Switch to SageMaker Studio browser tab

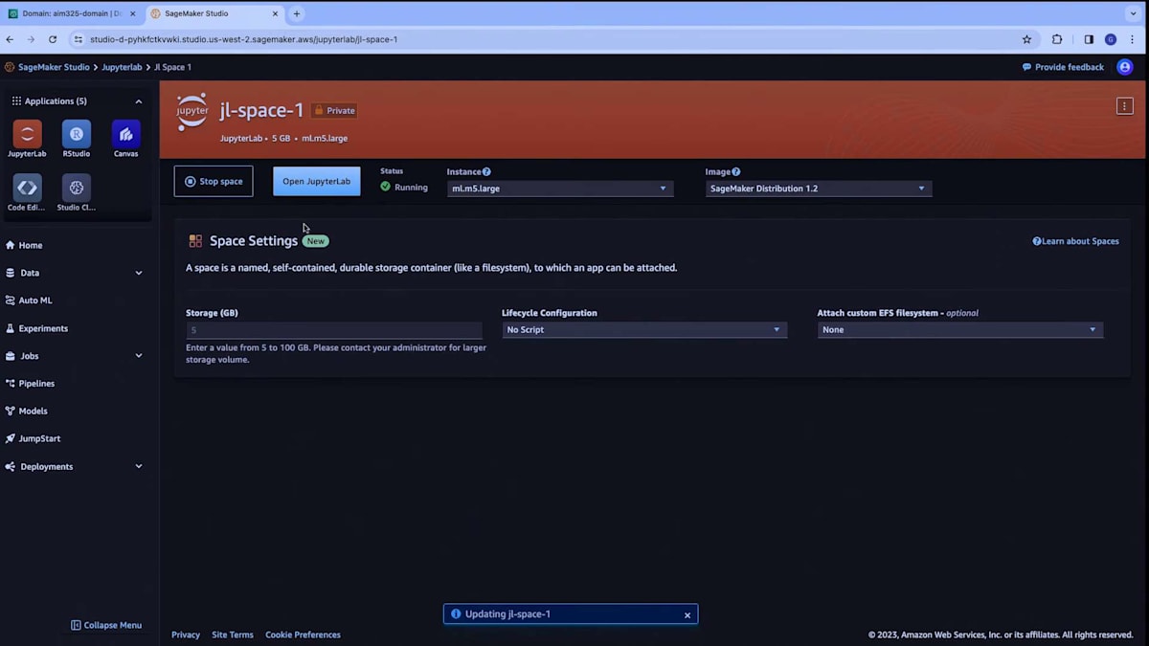pyautogui.click(x=214, y=13)
